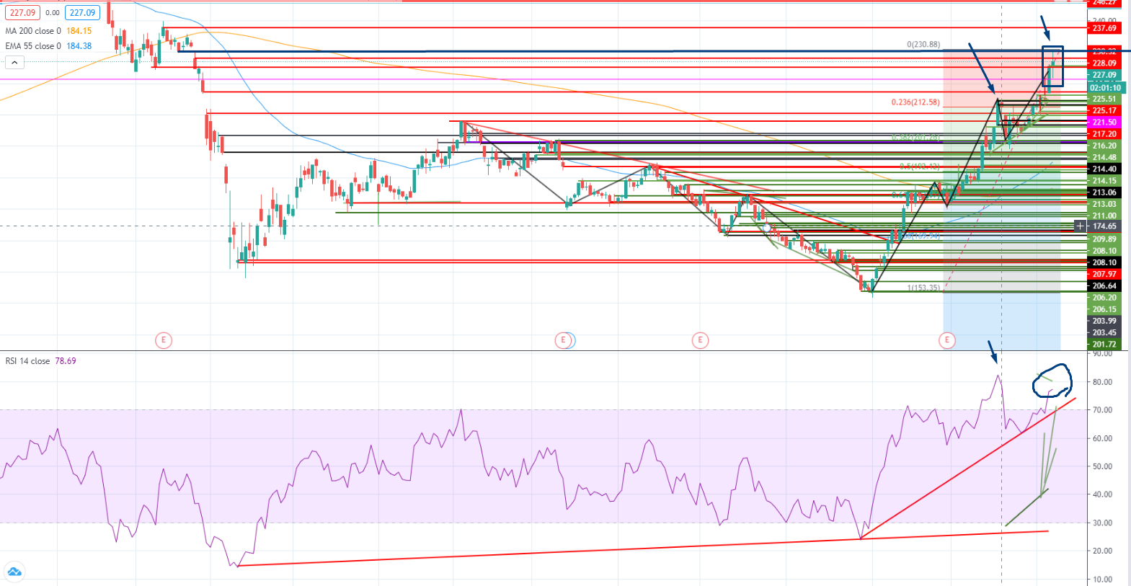The height and width of the screenshot is (586, 1131).
Task: Click the red 237.69 price axis label
Action: 1104,28
